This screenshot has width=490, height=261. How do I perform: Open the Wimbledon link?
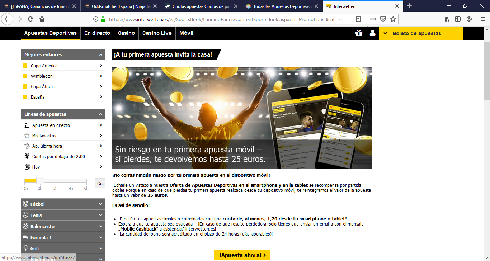tap(42, 76)
